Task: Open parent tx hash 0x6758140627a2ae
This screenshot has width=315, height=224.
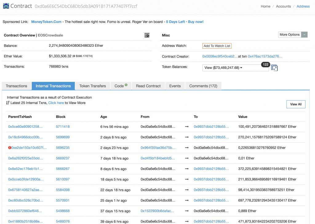Action: [25, 190]
